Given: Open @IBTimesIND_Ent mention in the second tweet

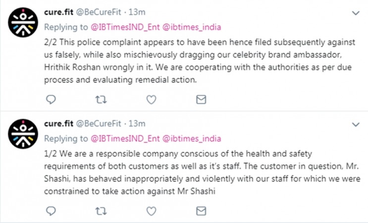Looking at the screenshot, I should (x=125, y=139).
